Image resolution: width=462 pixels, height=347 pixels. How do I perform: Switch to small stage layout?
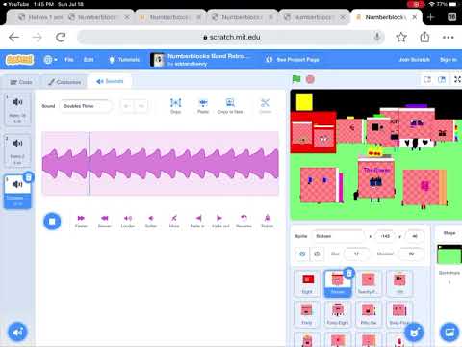[427, 79]
